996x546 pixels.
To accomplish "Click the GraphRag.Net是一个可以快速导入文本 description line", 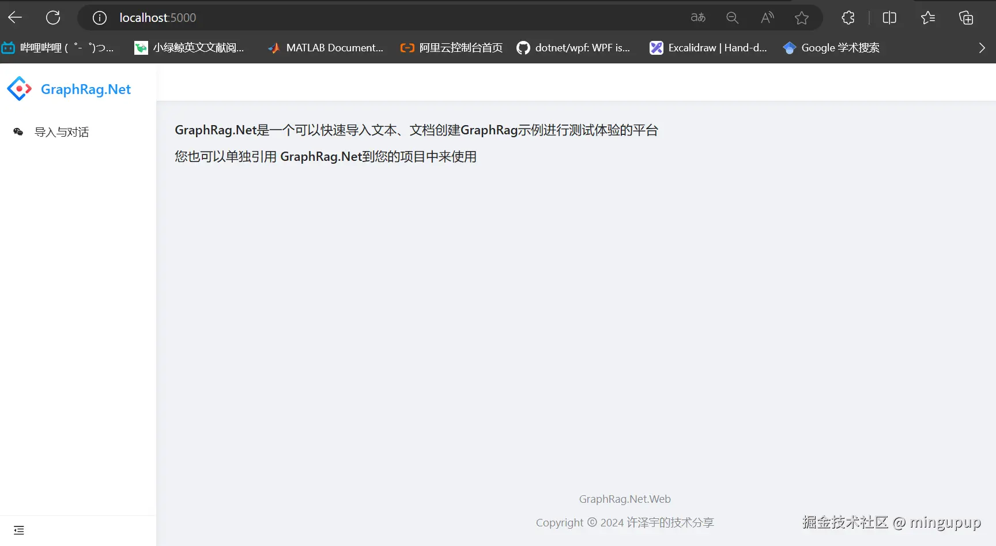I will (x=416, y=130).
